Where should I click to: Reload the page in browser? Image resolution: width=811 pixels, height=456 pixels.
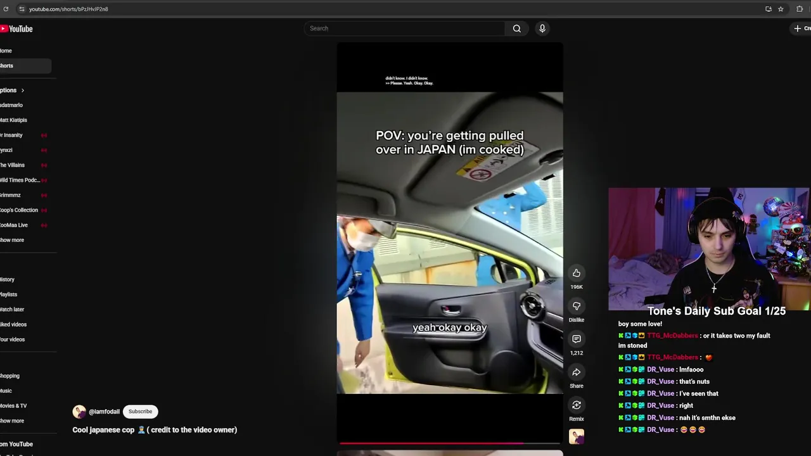[x=6, y=9]
